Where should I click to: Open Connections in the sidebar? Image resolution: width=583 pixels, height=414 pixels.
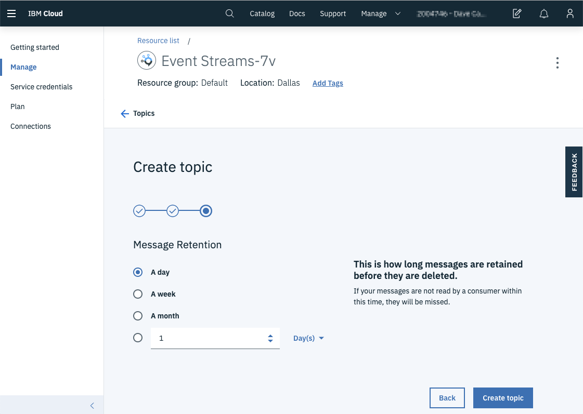tap(31, 126)
